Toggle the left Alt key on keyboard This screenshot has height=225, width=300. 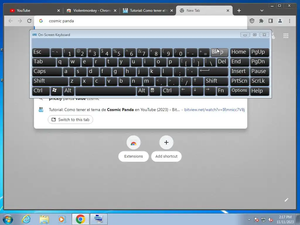point(69,91)
